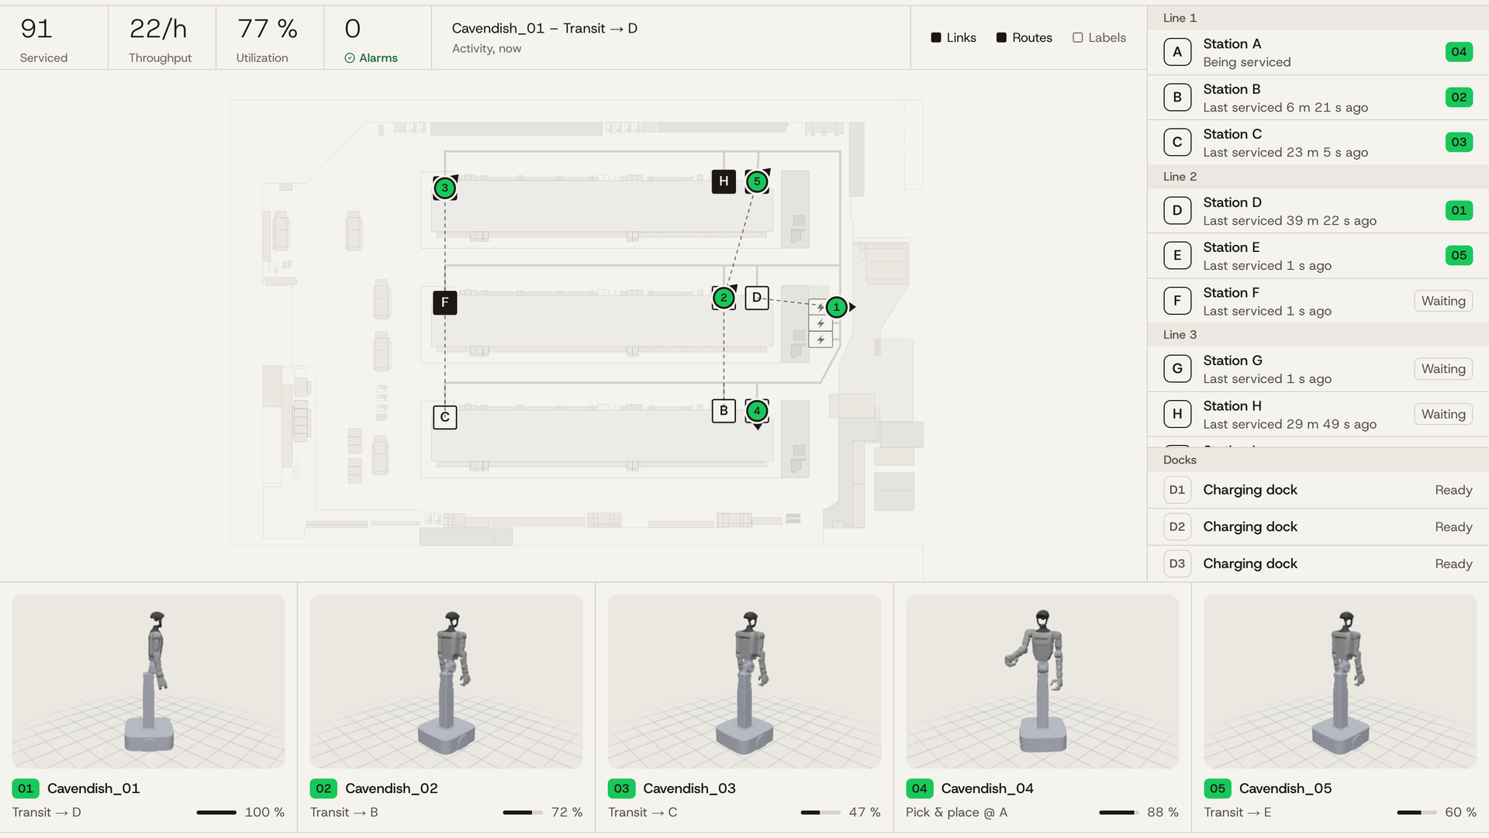Image resolution: width=1489 pixels, height=838 pixels.
Task: Click the Cavendish_01 Transit to D activity text
Action: click(x=544, y=29)
